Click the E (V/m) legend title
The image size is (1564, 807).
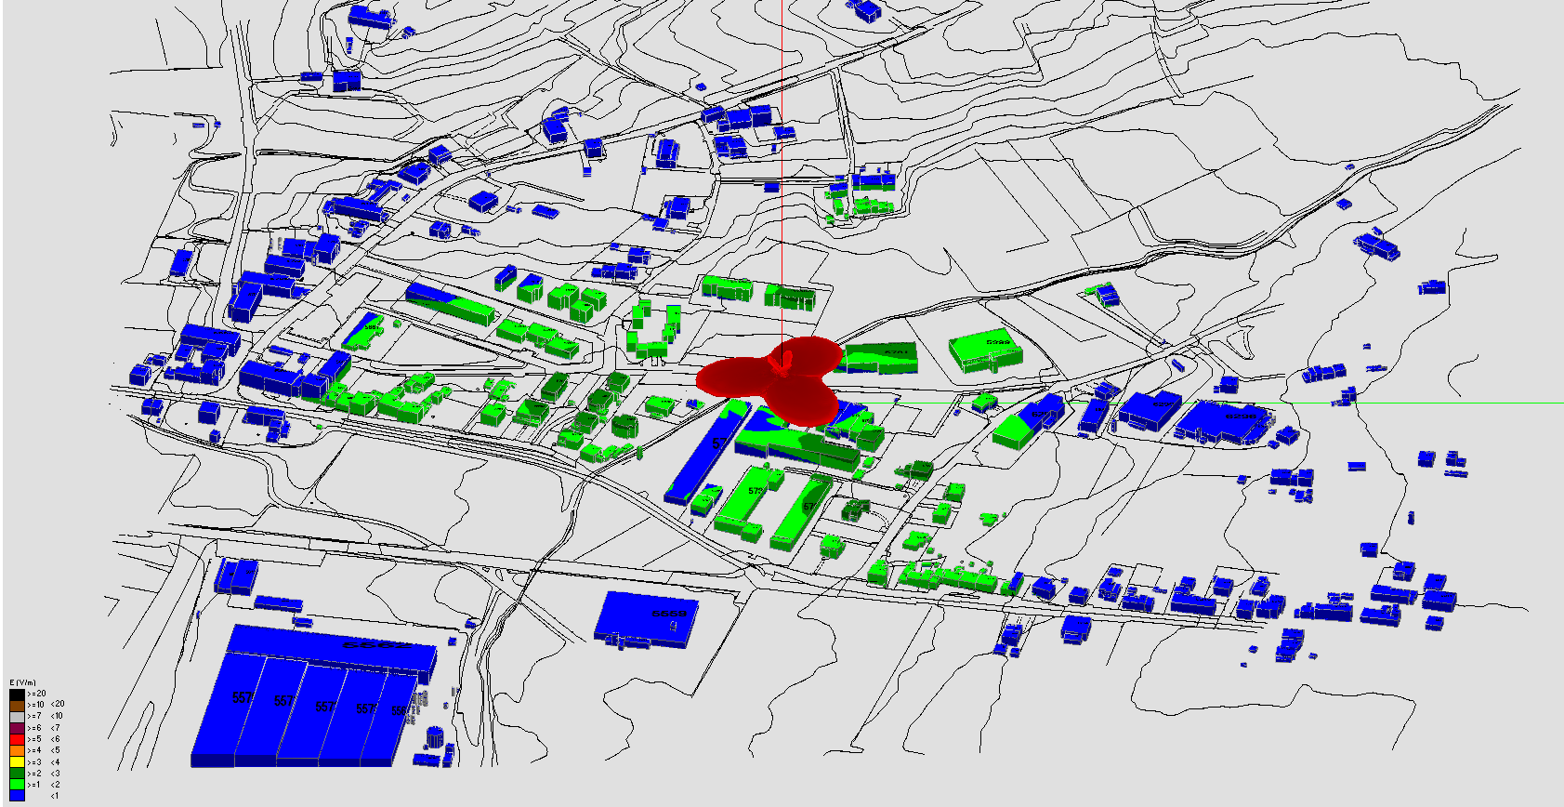(22, 682)
